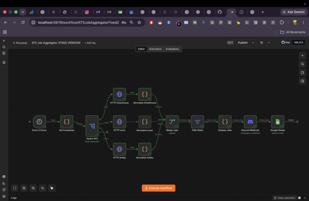Select the Normalize Greenhouse code node
Image resolution: width=309 pixels, height=201 pixels.
click(145, 94)
